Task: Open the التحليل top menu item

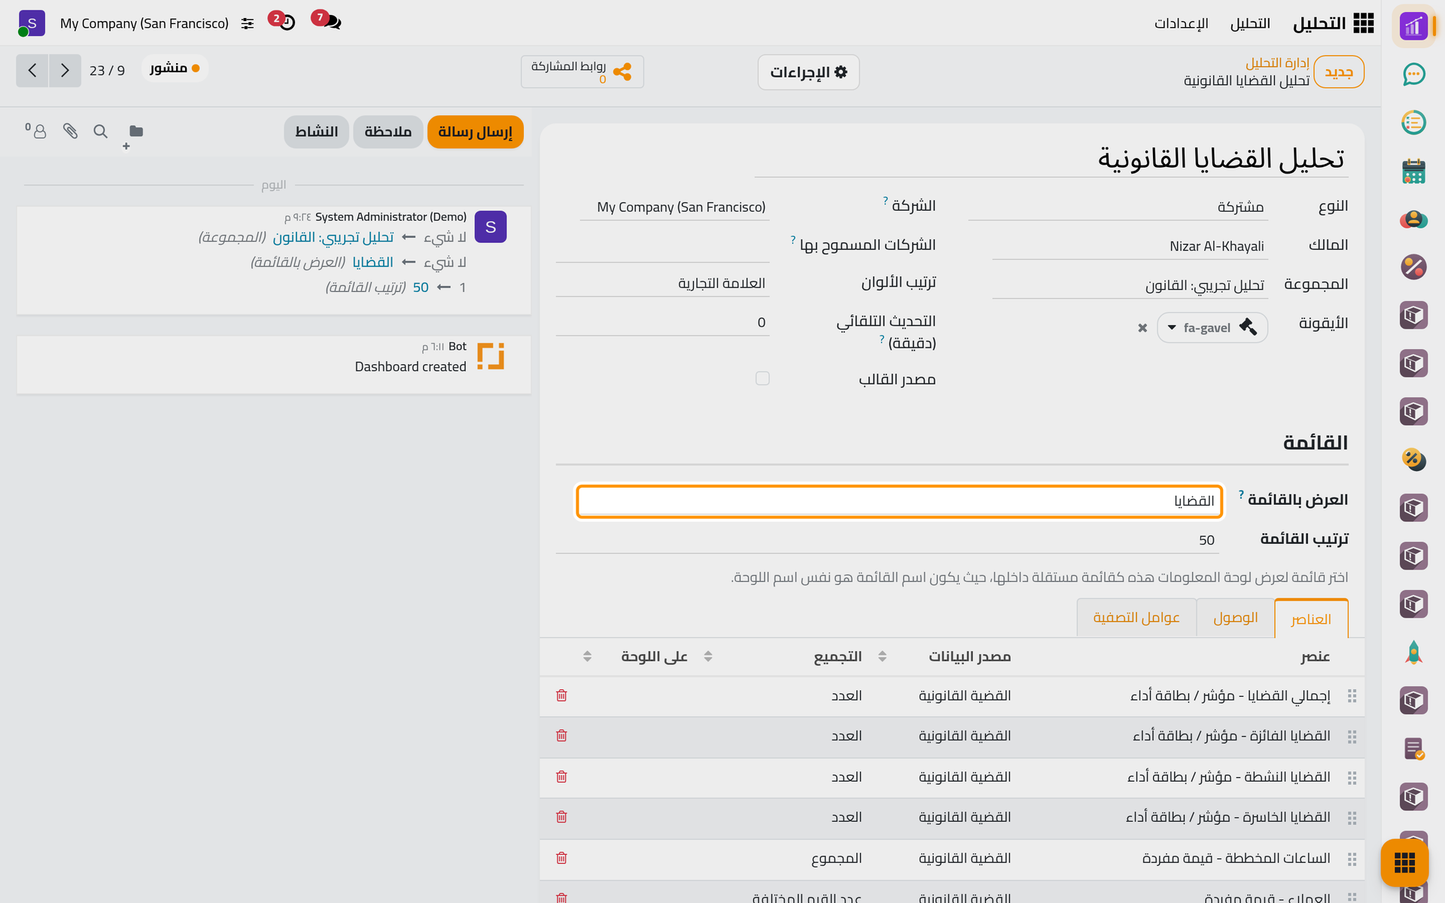Action: pyautogui.click(x=1250, y=23)
